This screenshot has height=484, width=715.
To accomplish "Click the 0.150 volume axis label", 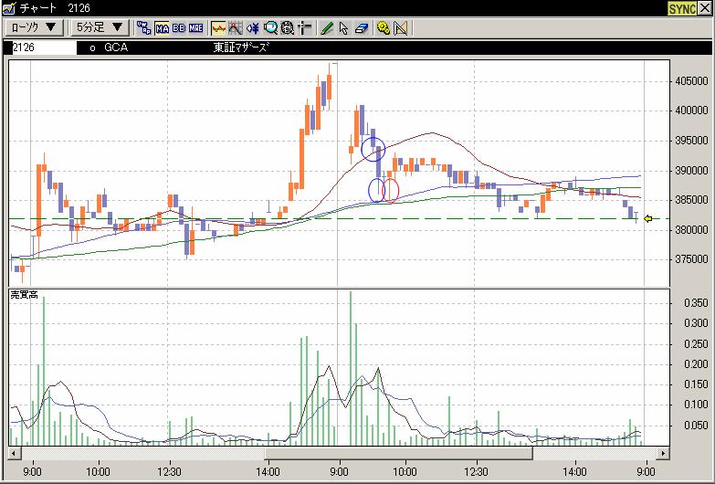I will coord(697,385).
